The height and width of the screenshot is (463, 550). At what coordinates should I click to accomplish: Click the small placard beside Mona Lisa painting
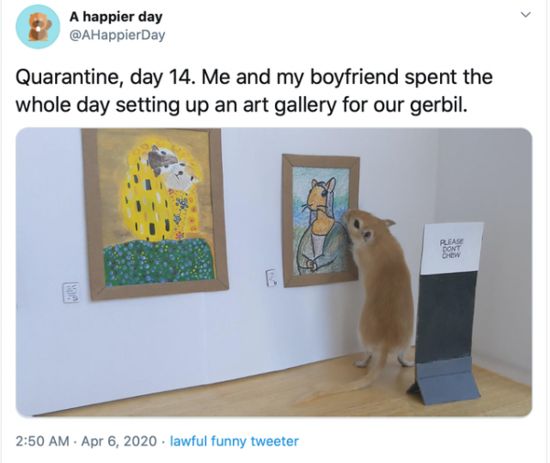tap(271, 277)
